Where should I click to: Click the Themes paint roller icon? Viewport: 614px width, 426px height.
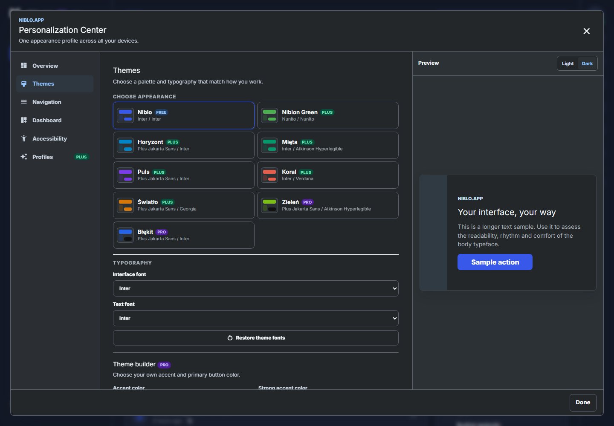[24, 84]
